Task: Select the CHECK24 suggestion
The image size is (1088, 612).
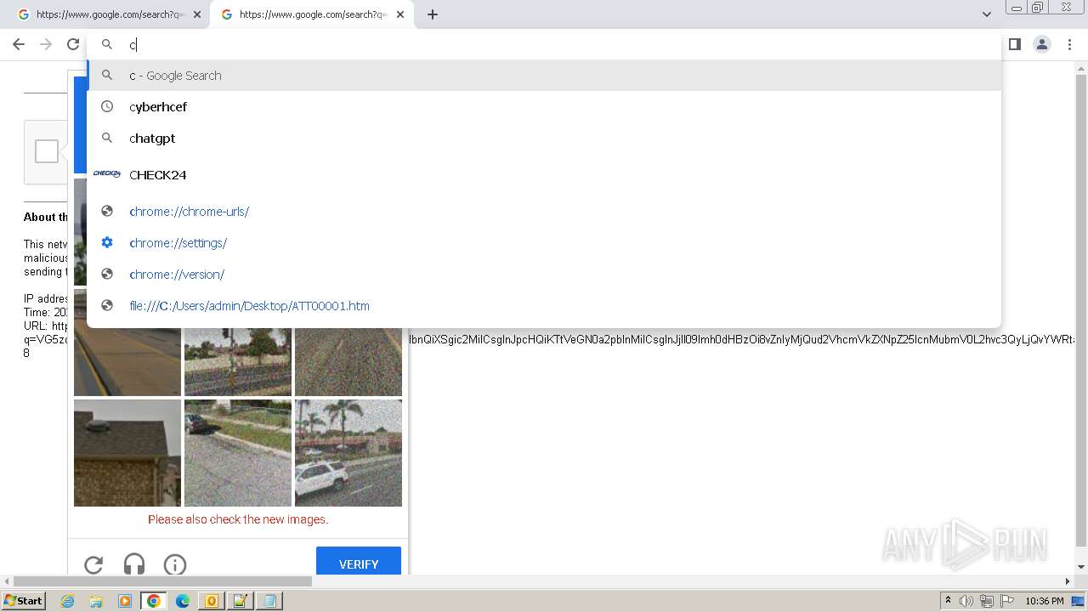Action: [544, 174]
